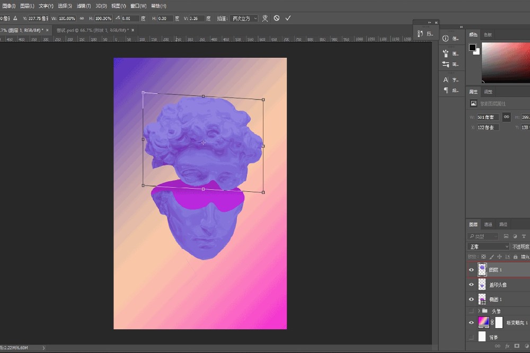Click the add layer style fx icon
530x353 pixels.
(x=507, y=346)
